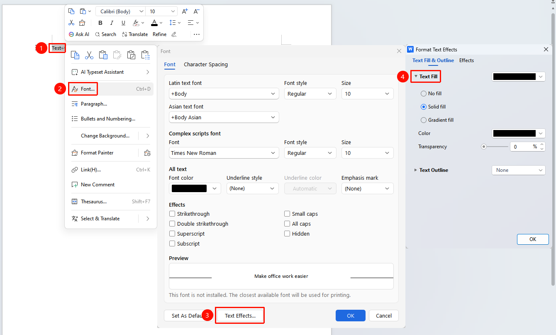Open the three-dot more options
556x335 pixels.
tap(197, 34)
